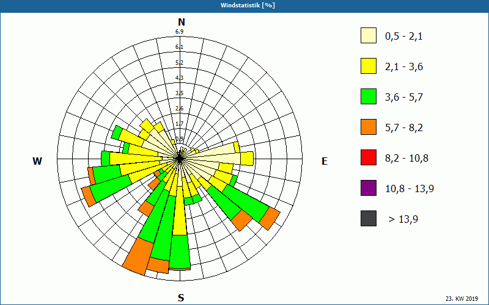Click the '2,1 - 3,6' legend label
The width and height of the screenshot is (489, 305).
(404, 67)
